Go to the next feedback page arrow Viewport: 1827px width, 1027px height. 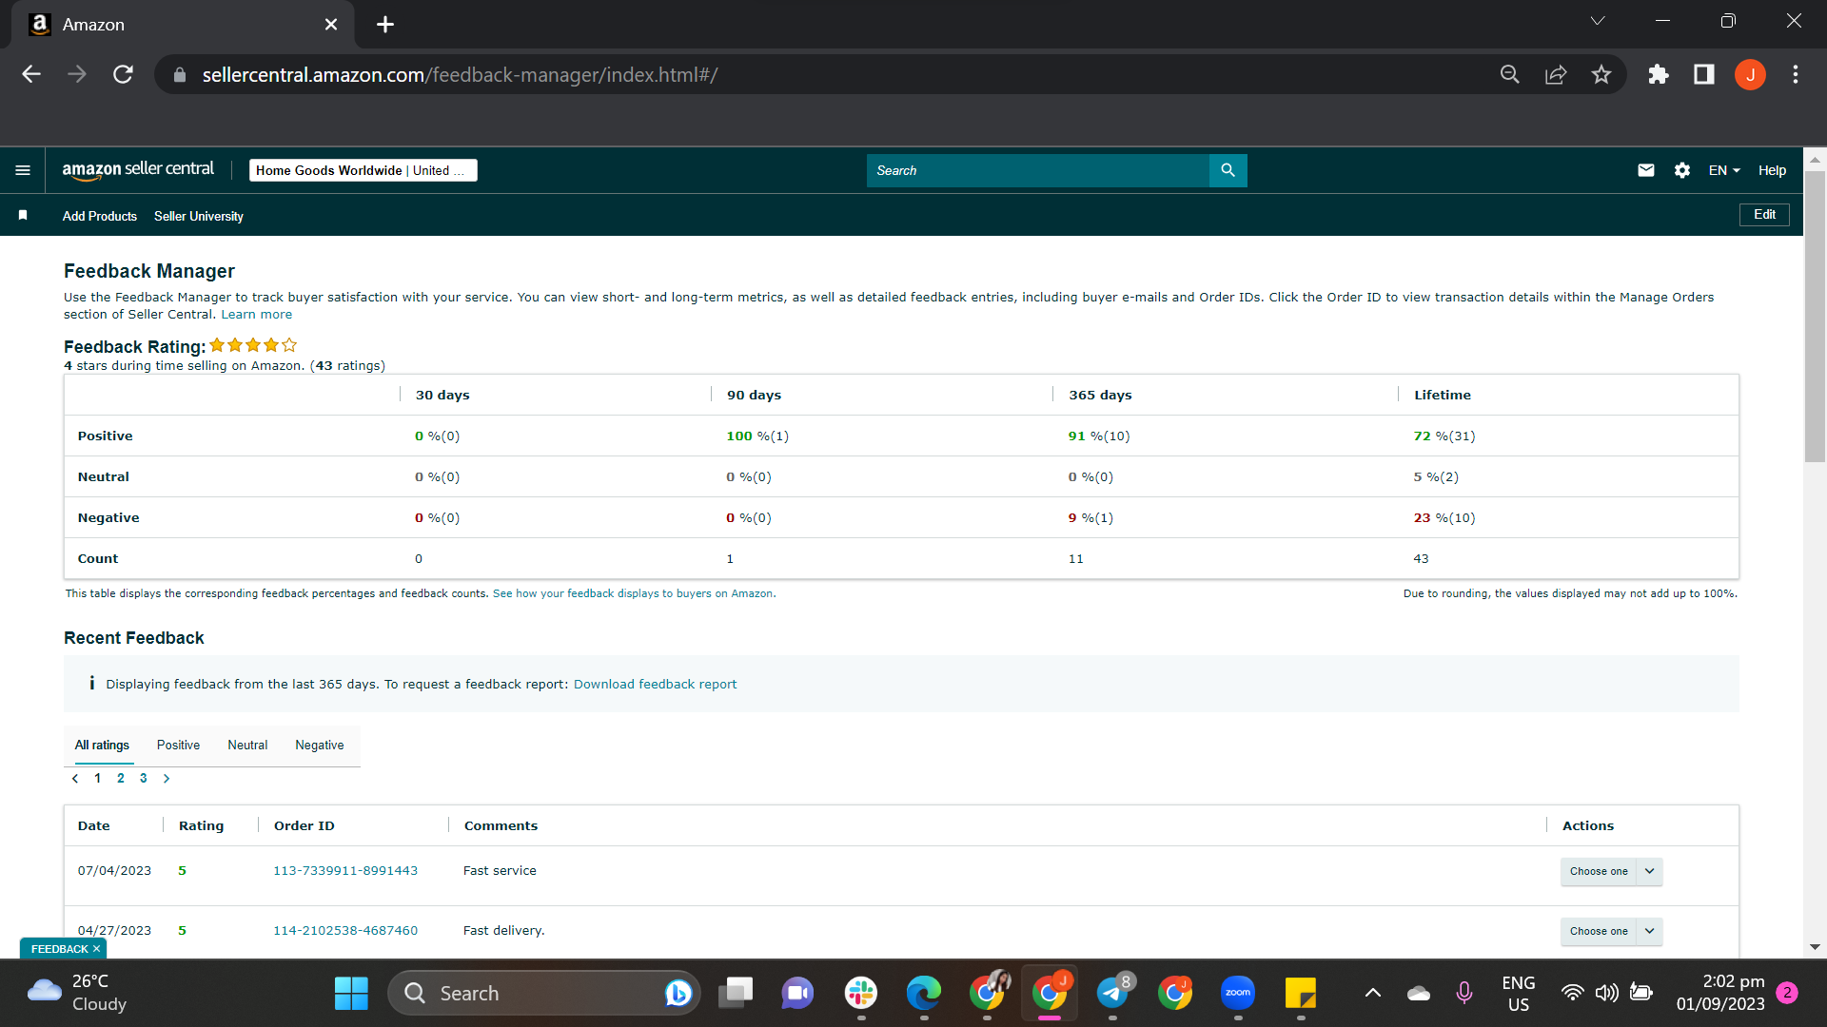167,779
